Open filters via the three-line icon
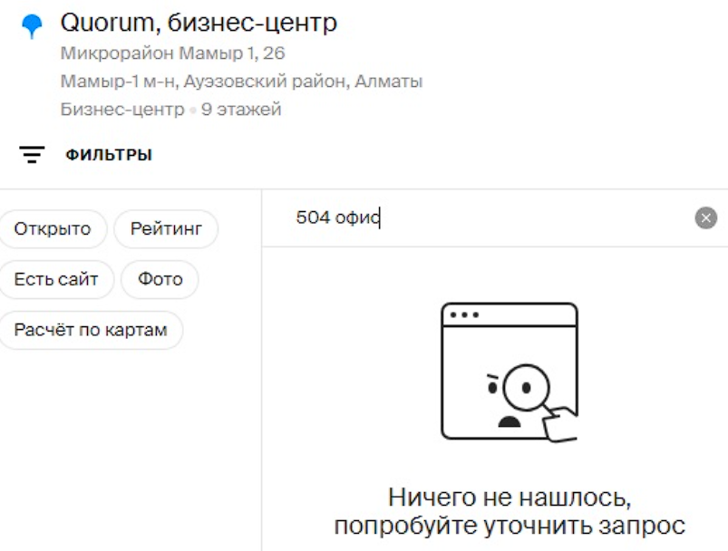The width and height of the screenshot is (728, 551). coord(32,155)
